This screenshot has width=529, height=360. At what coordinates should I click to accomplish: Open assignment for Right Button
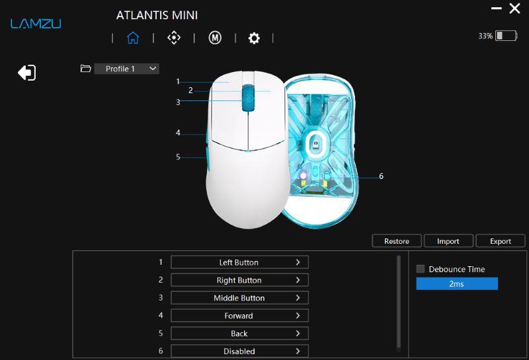239,280
